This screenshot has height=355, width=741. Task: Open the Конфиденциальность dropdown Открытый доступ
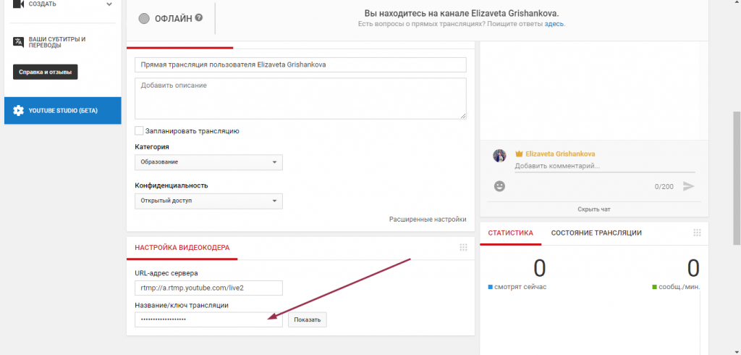tap(208, 201)
